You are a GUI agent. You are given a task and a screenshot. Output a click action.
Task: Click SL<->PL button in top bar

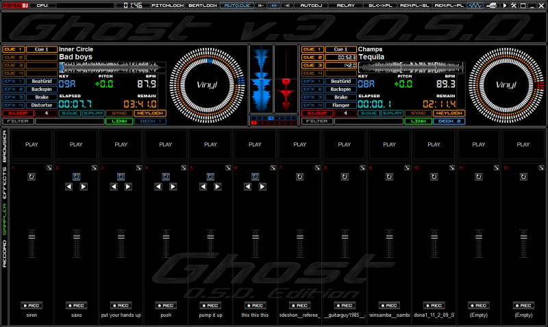(x=380, y=5)
